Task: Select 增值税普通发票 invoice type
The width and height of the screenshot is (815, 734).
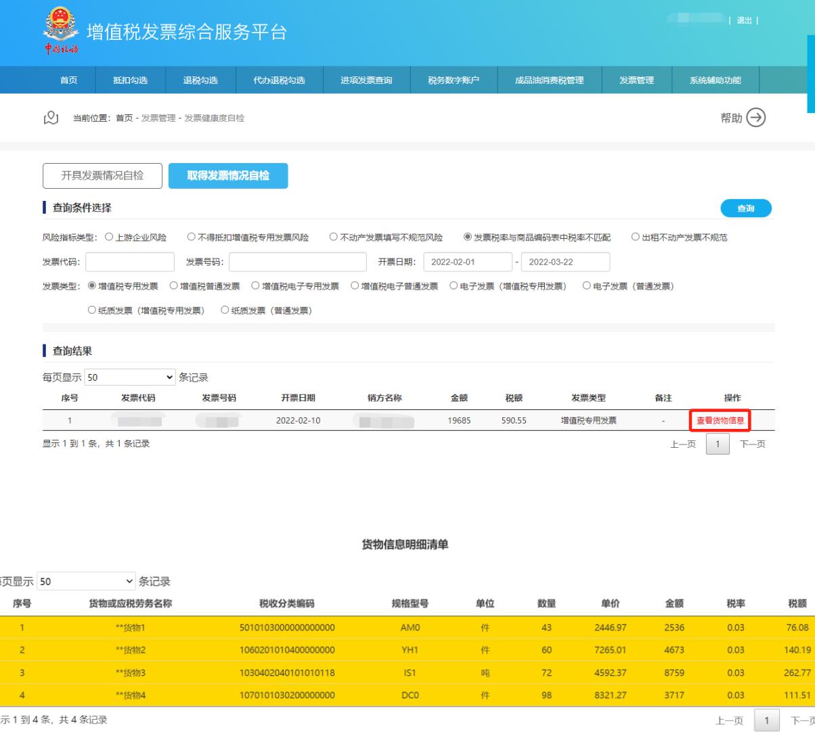Action: (174, 286)
